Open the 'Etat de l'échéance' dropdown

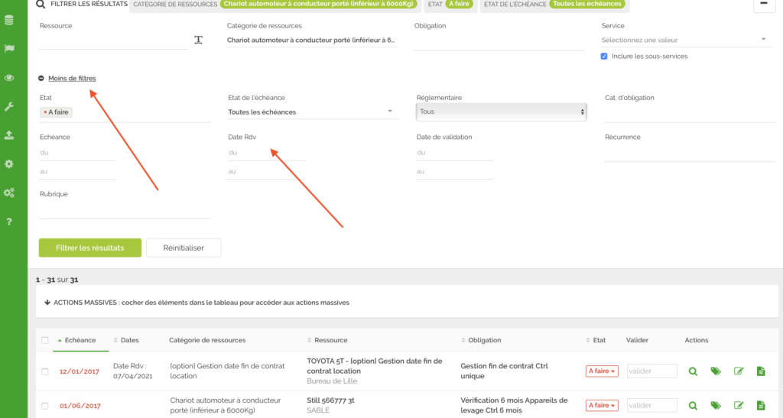[313, 112]
